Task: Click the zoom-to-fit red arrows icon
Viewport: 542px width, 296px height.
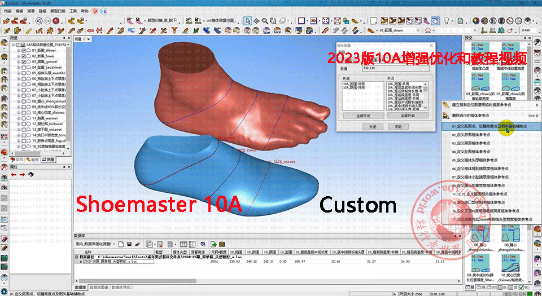Action: point(326,21)
